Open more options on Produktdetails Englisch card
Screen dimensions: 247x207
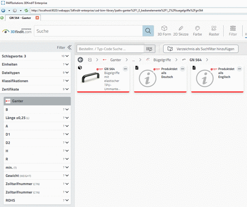click(x=239, y=69)
